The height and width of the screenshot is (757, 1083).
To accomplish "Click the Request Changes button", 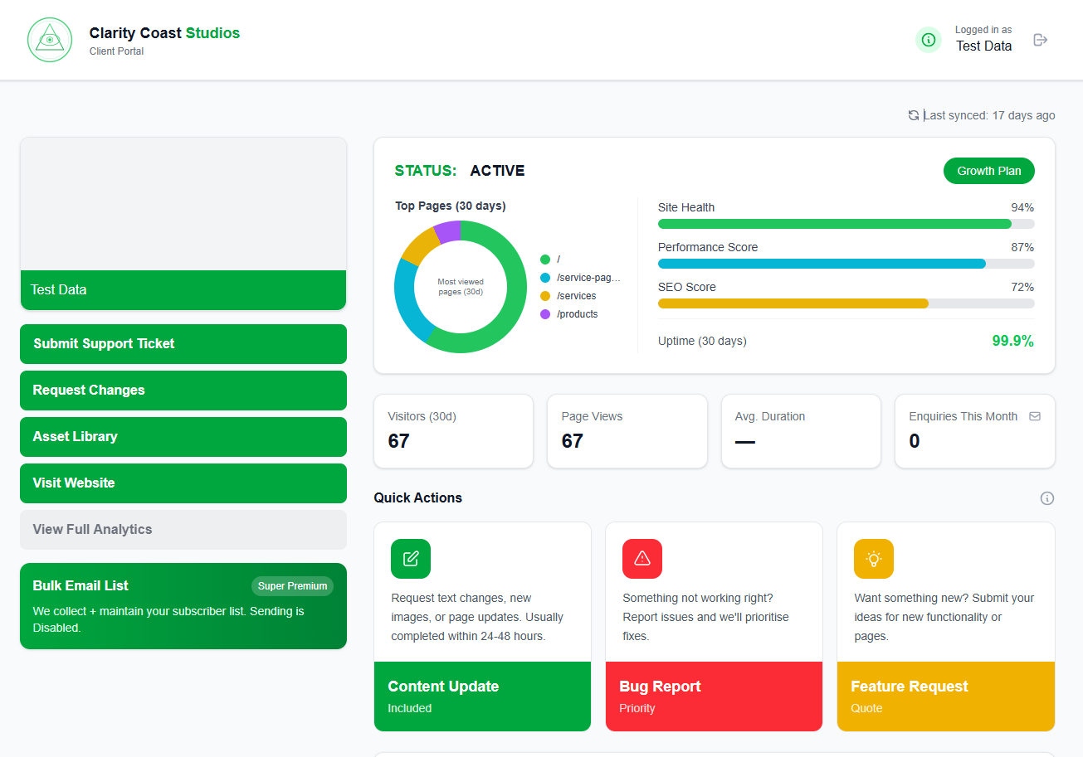I will (x=183, y=390).
